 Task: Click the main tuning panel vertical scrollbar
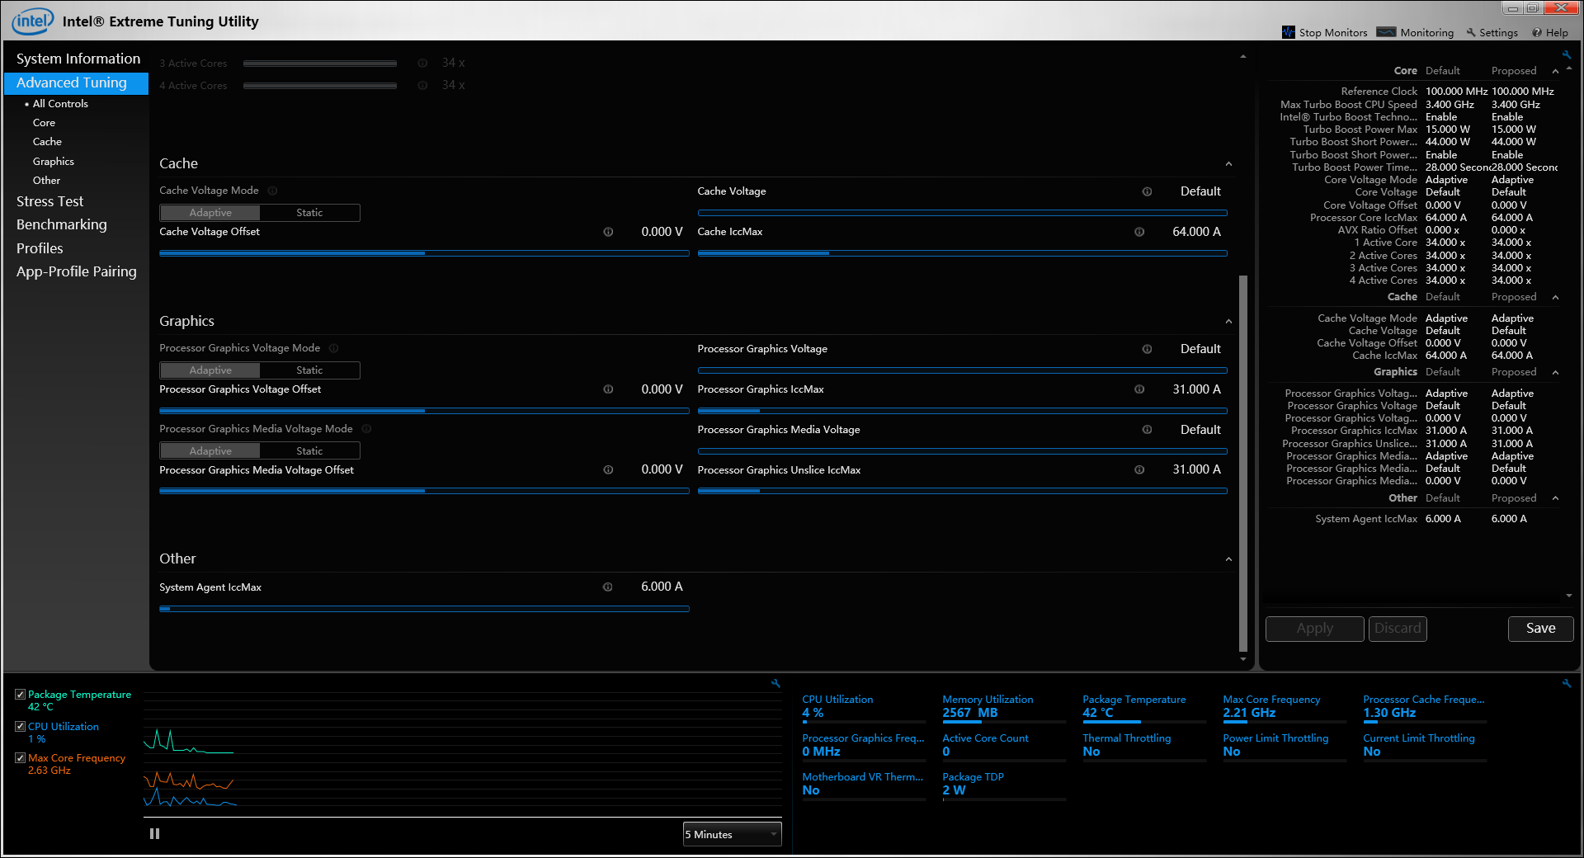click(x=1243, y=462)
